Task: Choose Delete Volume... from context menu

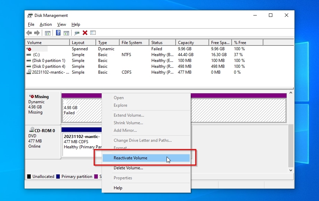Action: 128,168
